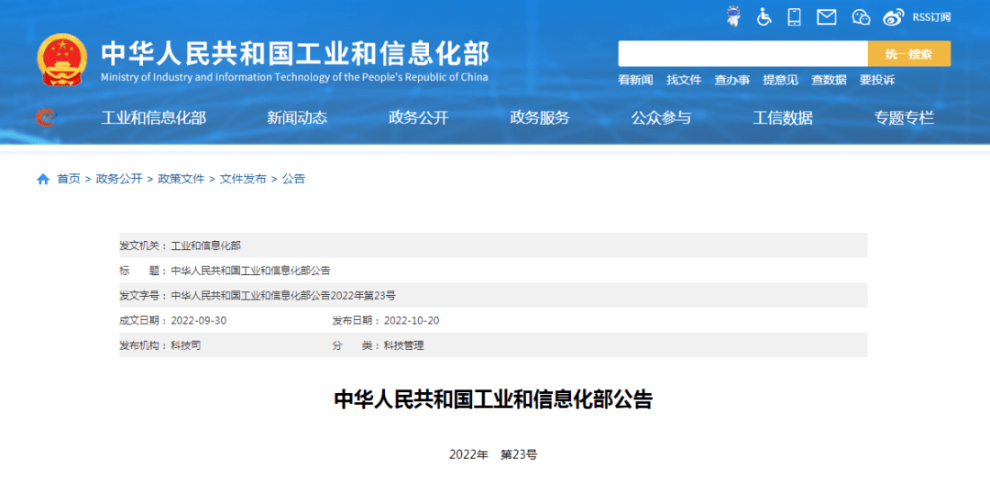This screenshot has height=482, width=990.
Task: Click the '2022年 第23号' line
Action: [x=493, y=455]
